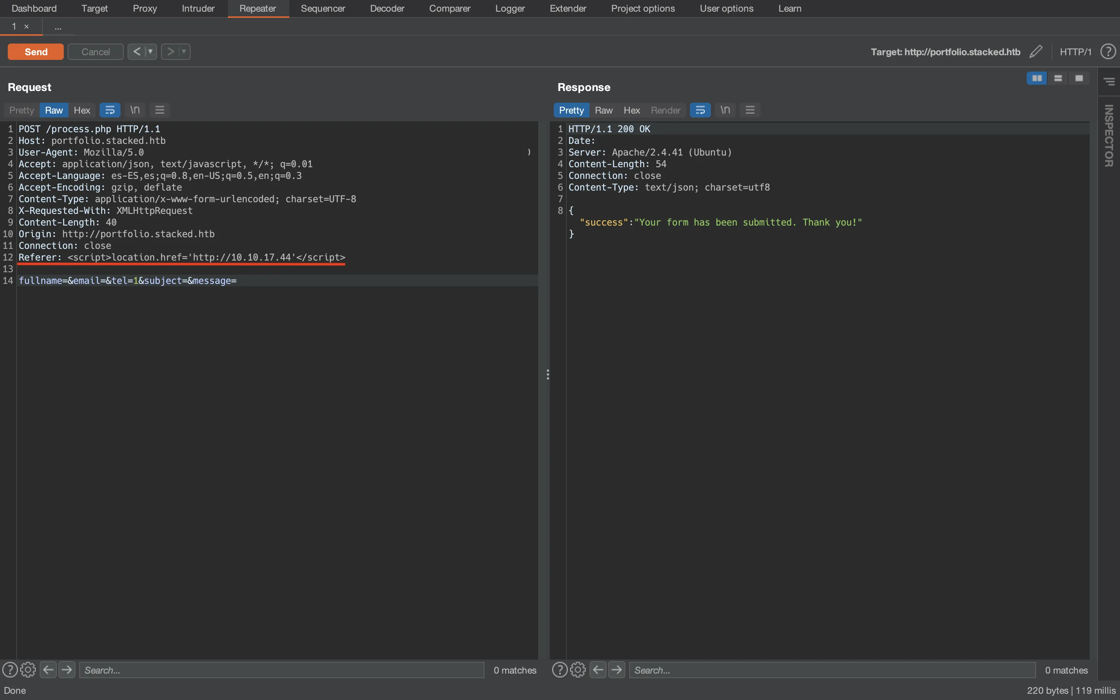The height and width of the screenshot is (700, 1120).
Task: Click the Response search help icon
Action: click(x=560, y=670)
